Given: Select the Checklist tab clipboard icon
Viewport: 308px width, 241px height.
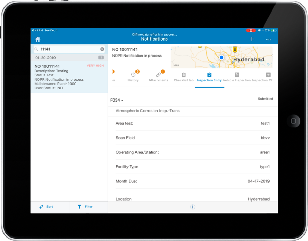Looking at the screenshot, I should (x=183, y=76).
